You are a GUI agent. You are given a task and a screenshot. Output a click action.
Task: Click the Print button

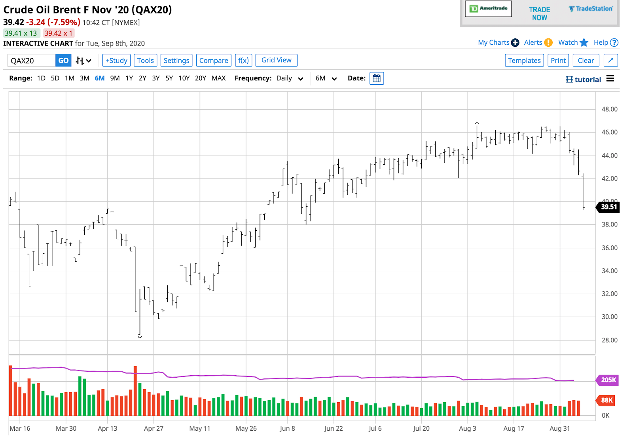point(558,61)
